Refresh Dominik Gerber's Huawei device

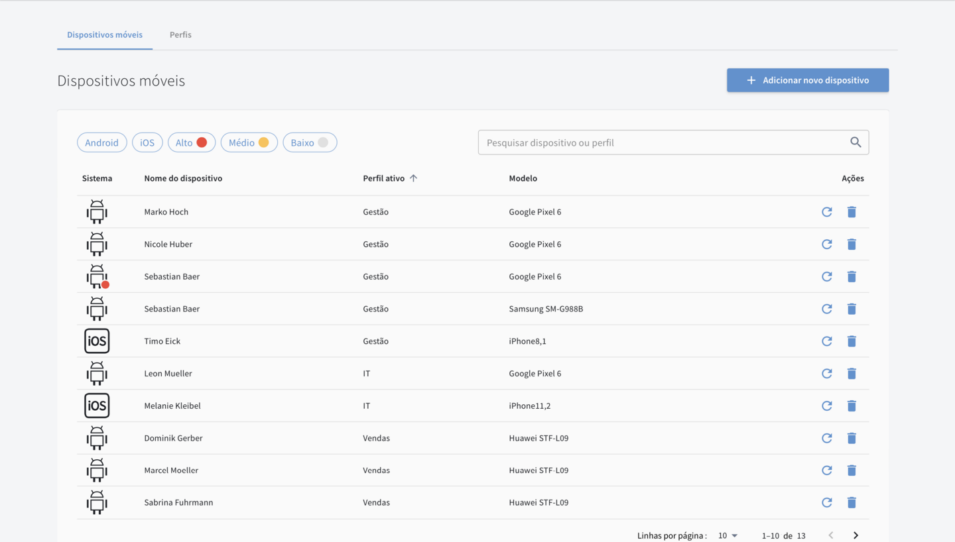click(x=826, y=438)
